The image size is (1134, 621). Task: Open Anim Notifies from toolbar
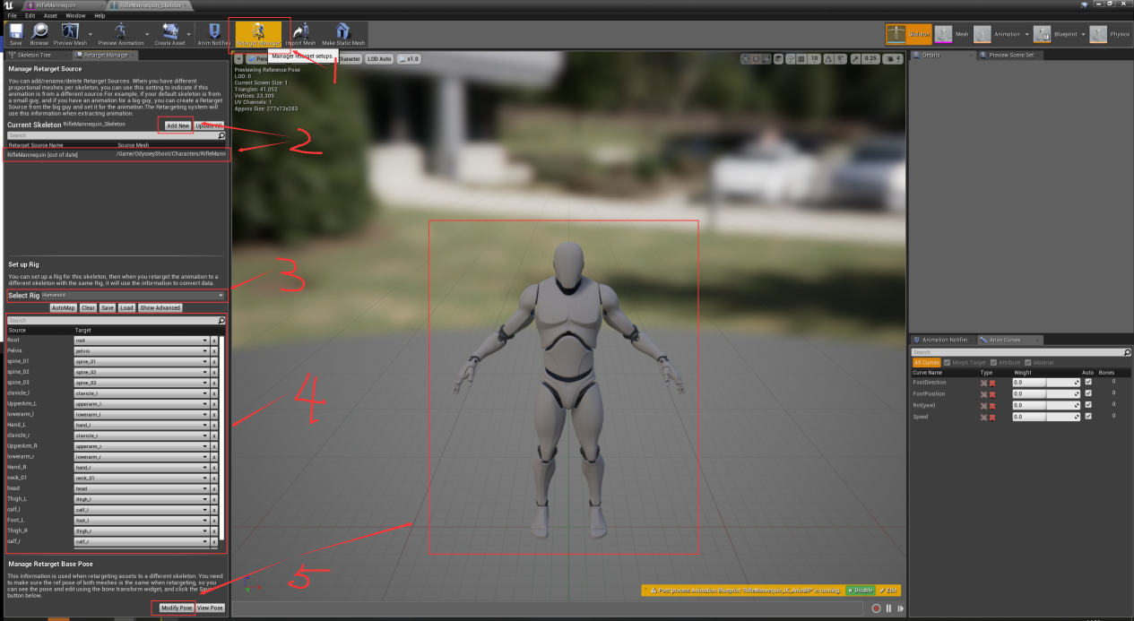coord(213,34)
